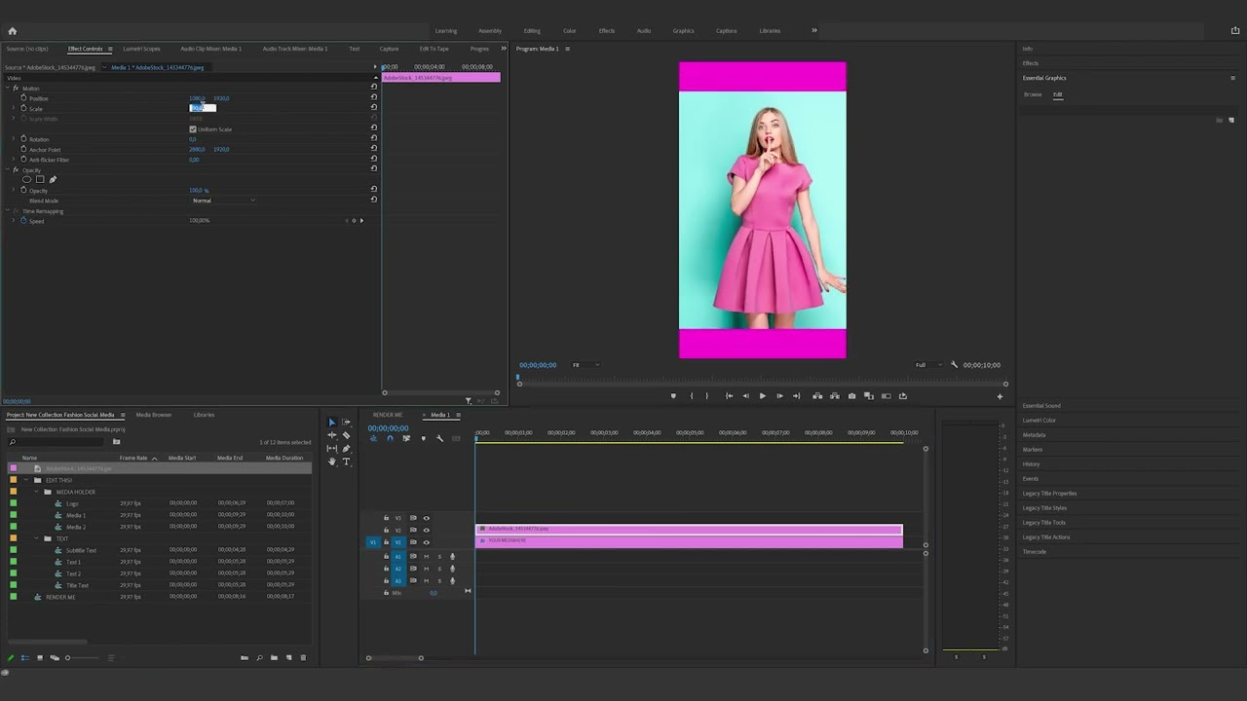Pick the Pen tool in the timeline toolbox
Image resolution: width=1247 pixels, height=701 pixels.
[346, 449]
